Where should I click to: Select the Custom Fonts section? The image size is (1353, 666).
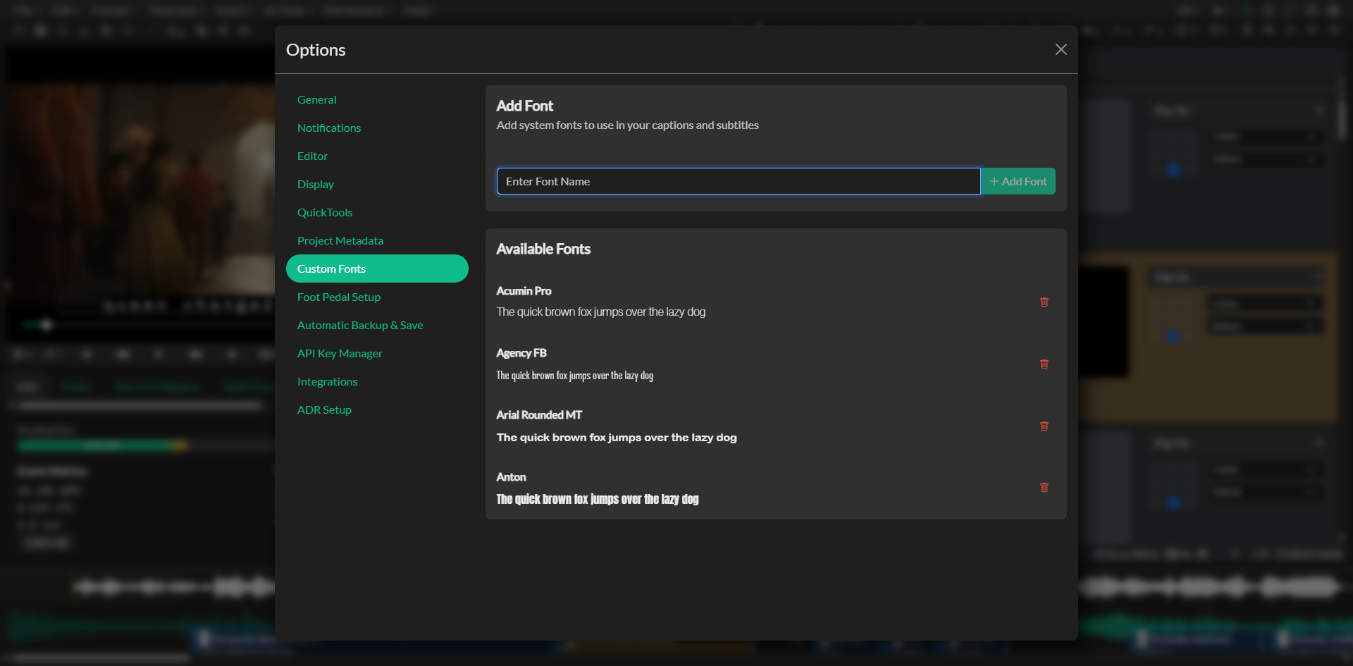point(377,269)
